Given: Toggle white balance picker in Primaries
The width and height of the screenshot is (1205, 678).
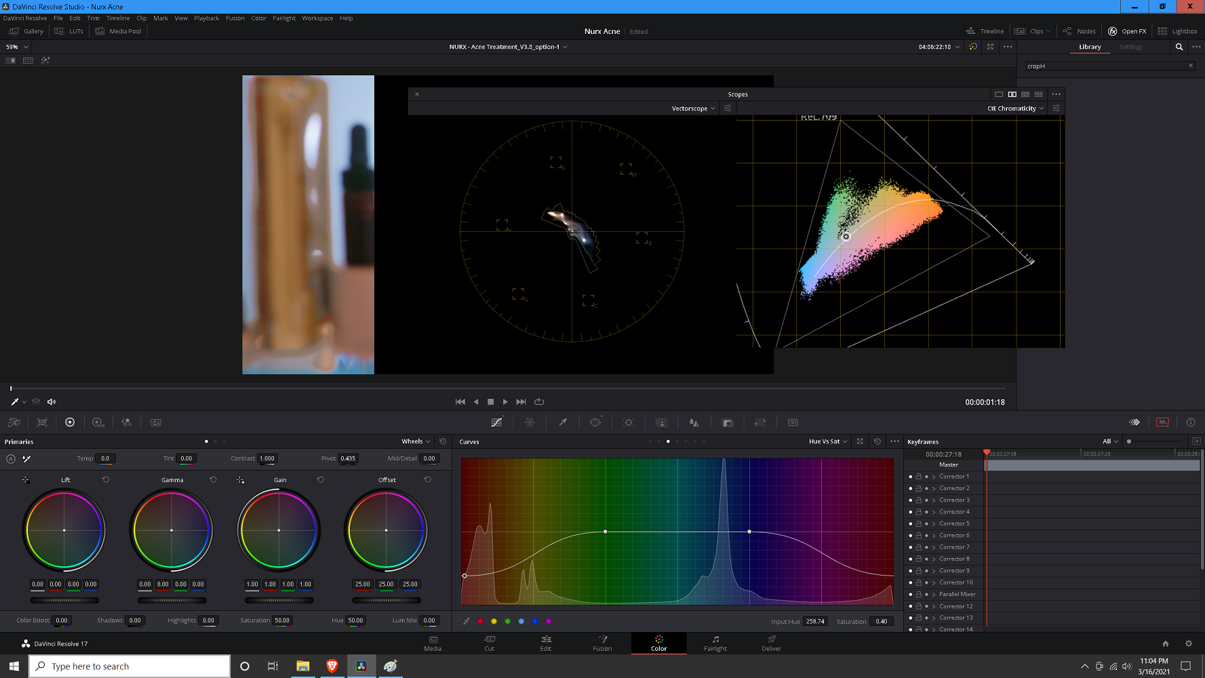Looking at the screenshot, I should pos(26,459).
